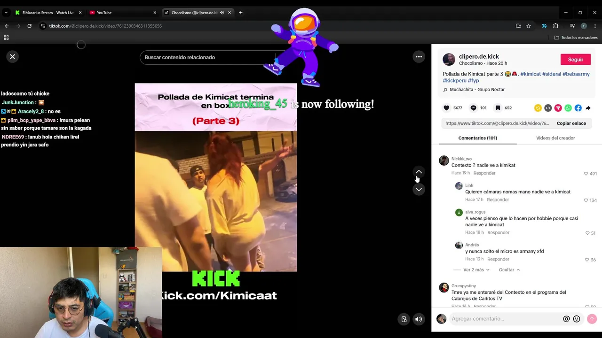Toggle auto-scroll icon beside the volume button
Viewport: 602px width, 338px height.
pos(404,319)
